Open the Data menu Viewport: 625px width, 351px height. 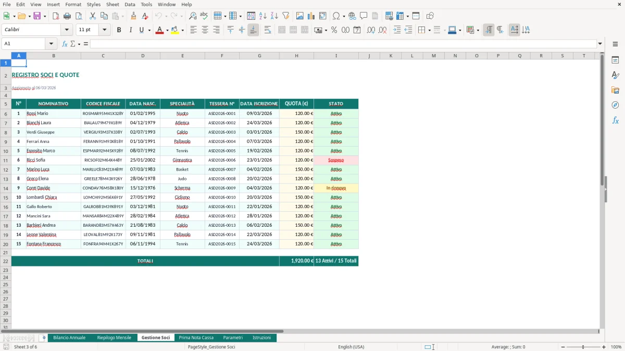[x=130, y=4]
